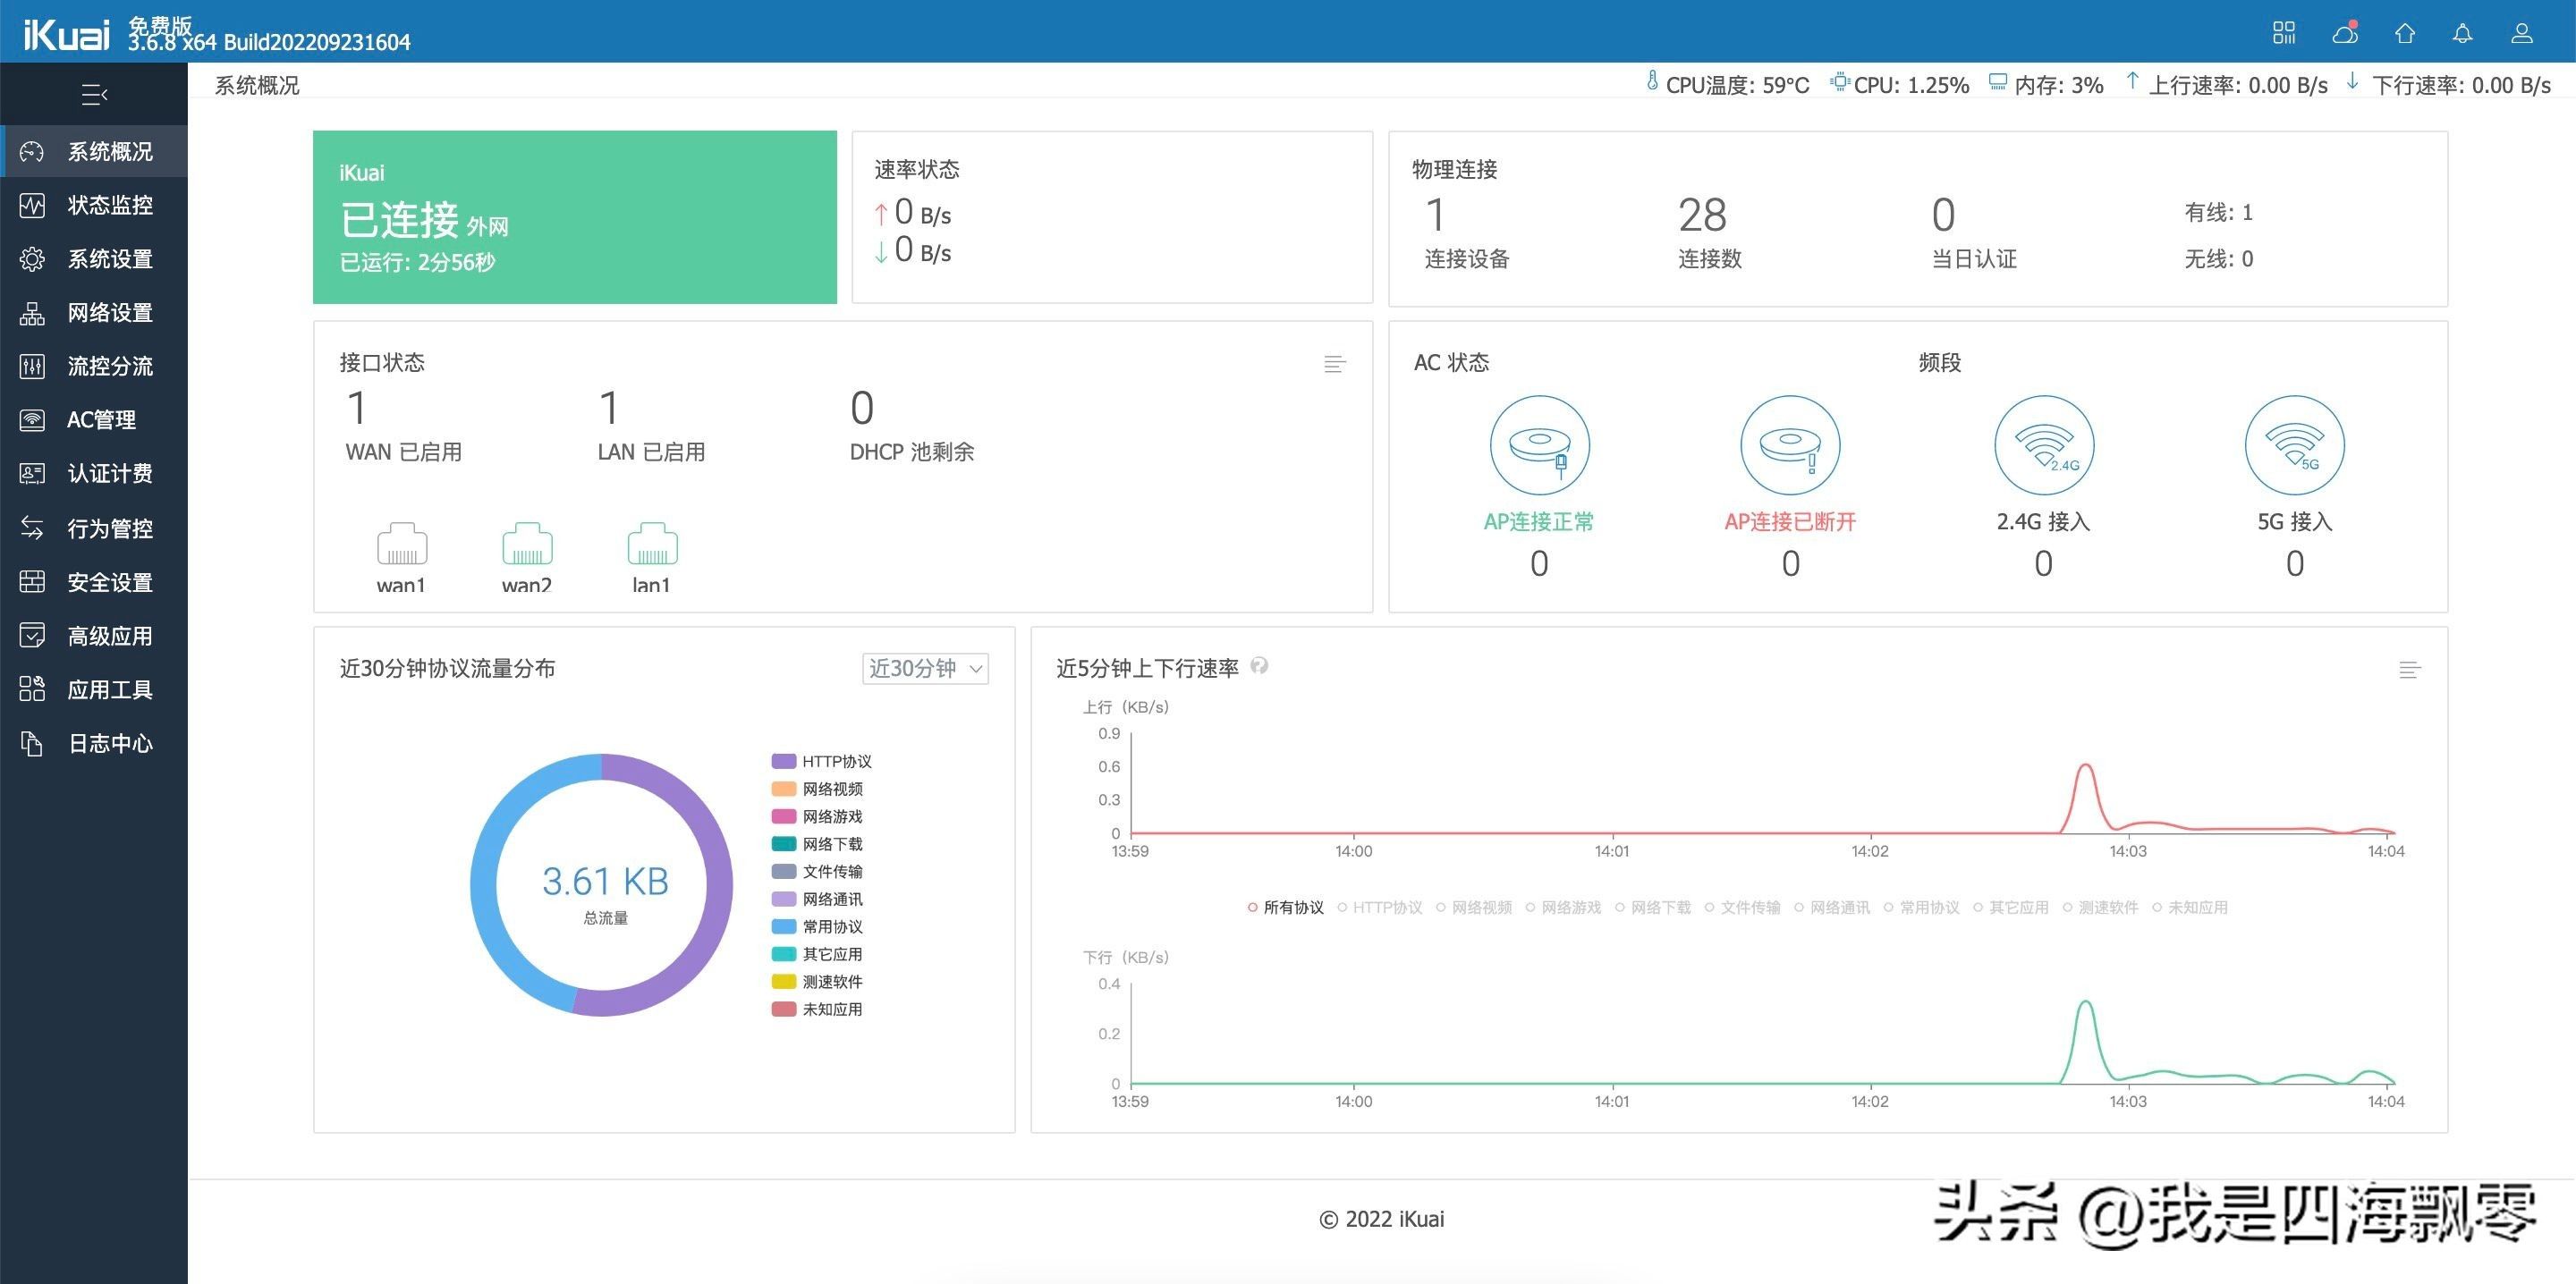Open the 接口状态 panel list menu icon
This screenshot has width=2576, height=1284.
point(1334,364)
